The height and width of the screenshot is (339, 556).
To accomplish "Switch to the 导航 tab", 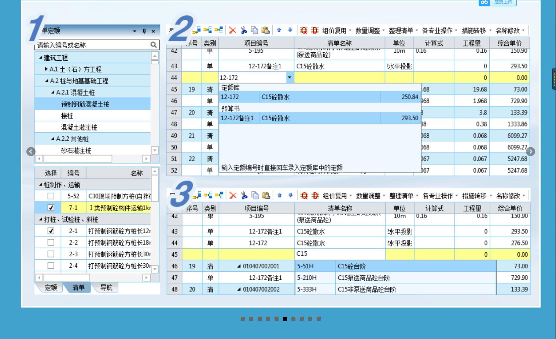I will [107, 287].
